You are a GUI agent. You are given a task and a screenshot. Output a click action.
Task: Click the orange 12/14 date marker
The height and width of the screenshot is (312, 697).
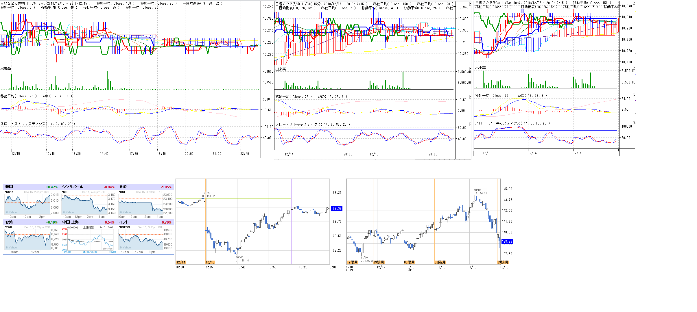[x=181, y=262]
